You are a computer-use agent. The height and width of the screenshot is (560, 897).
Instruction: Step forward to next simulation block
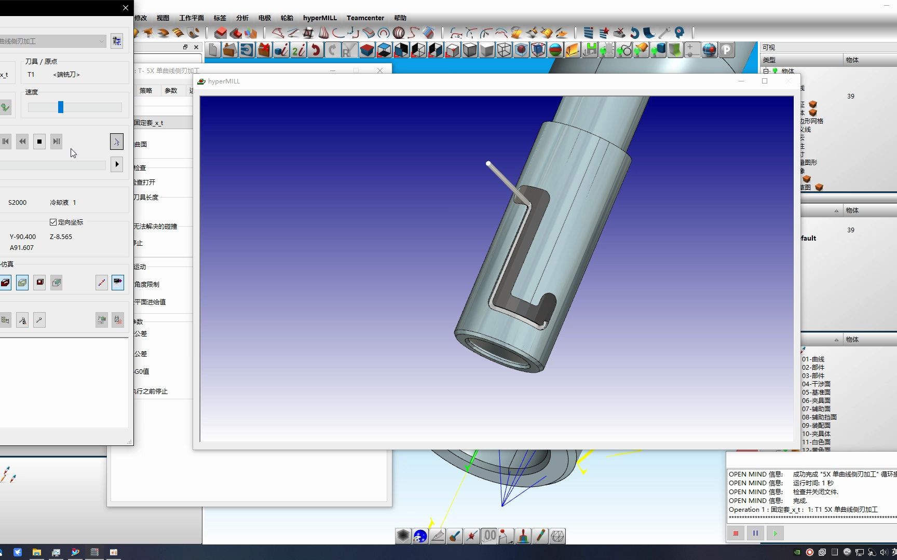click(57, 141)
